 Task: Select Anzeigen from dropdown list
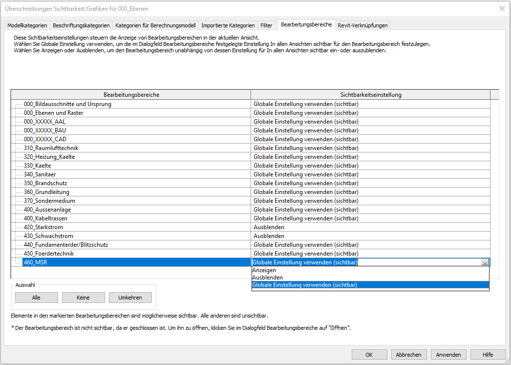pyautogui.click(x=264, y=270)
